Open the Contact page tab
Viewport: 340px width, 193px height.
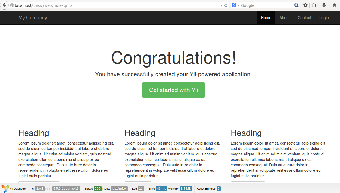304,17
